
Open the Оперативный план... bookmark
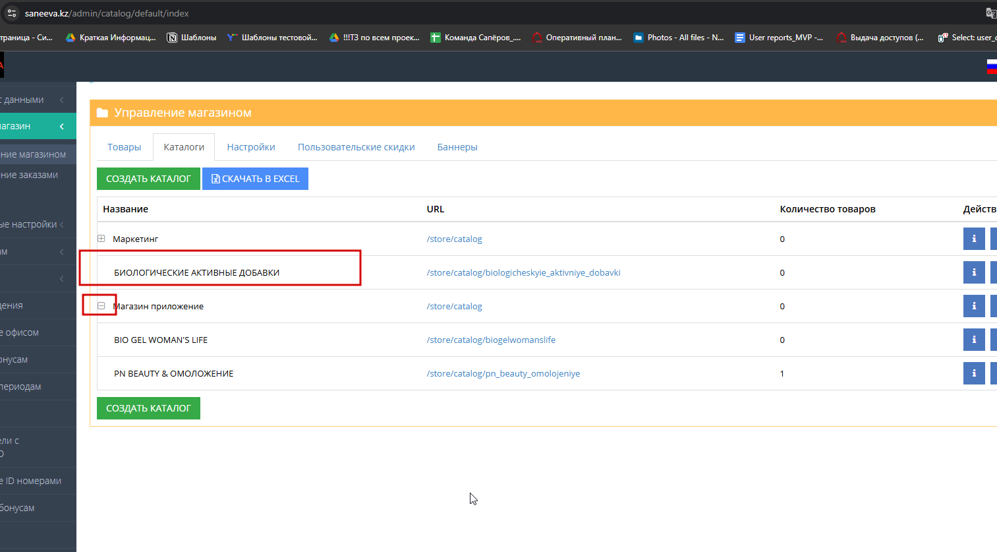point(577,38)
